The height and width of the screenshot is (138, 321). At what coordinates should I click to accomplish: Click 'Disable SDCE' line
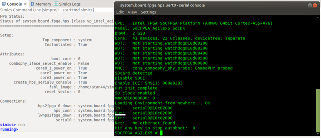(x=130, y=78)
